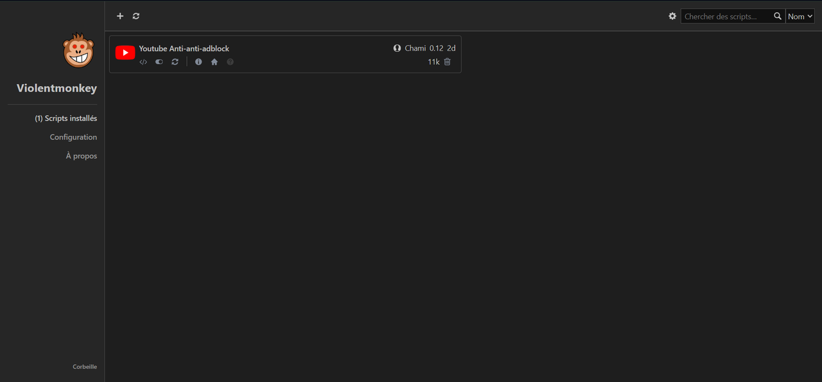Click the author avatar icon beside Chami
This screenshot has height=382, width=822.
(397, 48)
